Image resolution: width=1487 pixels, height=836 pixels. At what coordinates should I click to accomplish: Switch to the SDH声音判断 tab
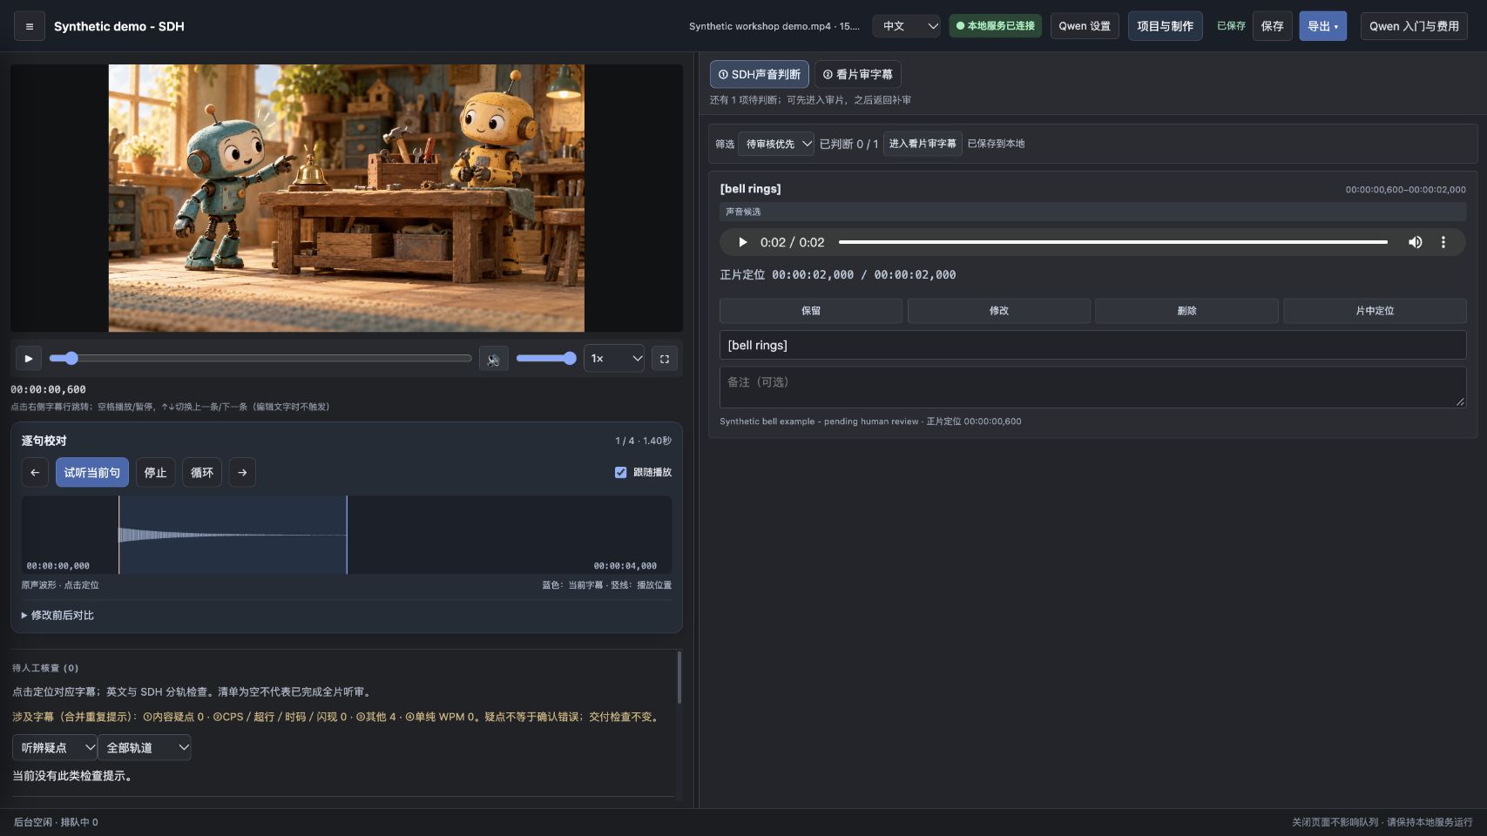pos(760,74)
